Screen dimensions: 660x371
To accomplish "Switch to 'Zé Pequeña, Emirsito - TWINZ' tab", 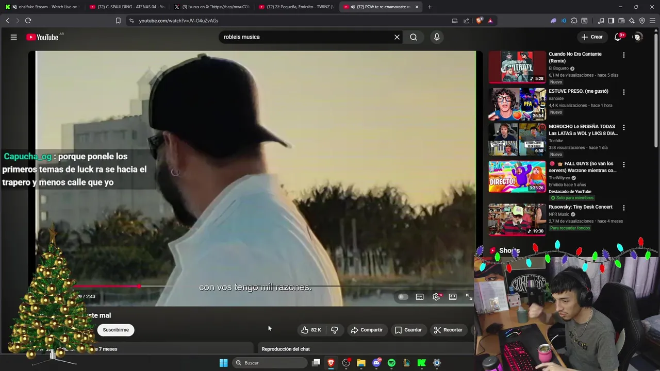I will [x=296, y=7].
